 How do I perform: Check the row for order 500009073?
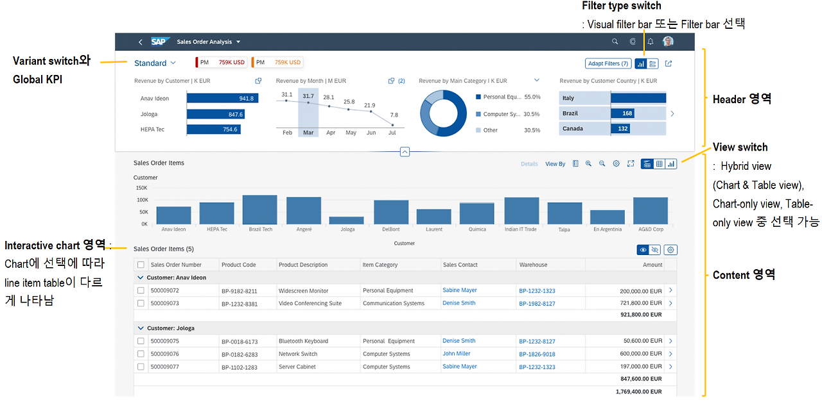point(141,303)
